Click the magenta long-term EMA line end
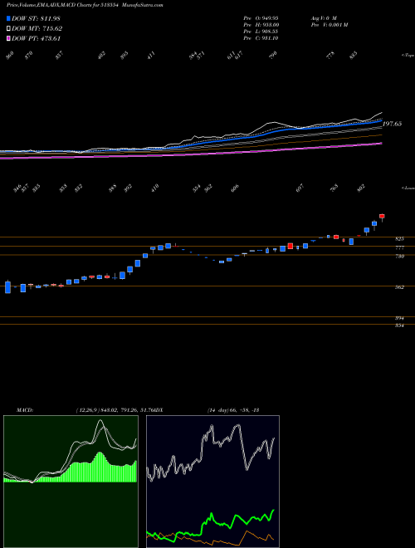The width and height of the screenshot is (415, 548). tap(381, 143)
